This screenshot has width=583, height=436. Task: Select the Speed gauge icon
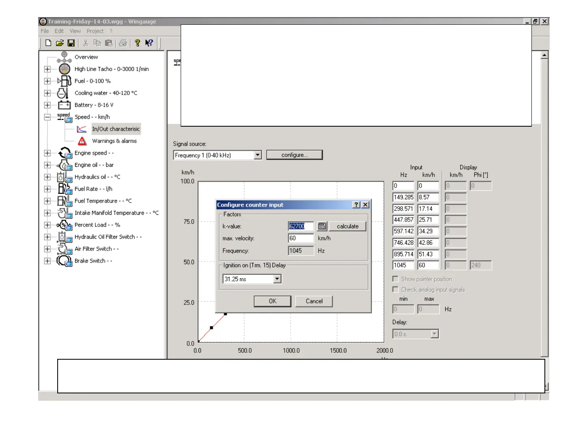65,117
